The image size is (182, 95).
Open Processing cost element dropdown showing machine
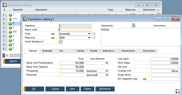coord(107,71)
